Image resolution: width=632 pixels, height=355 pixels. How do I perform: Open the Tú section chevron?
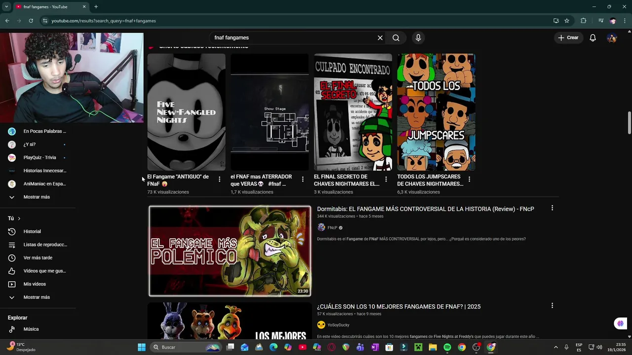tap(19, 218)
